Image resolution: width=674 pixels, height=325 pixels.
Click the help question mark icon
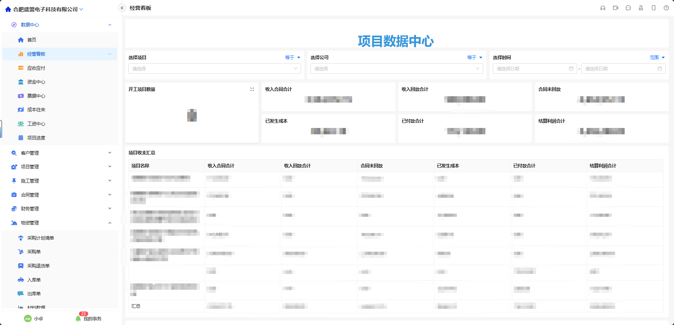pos(666,8)
